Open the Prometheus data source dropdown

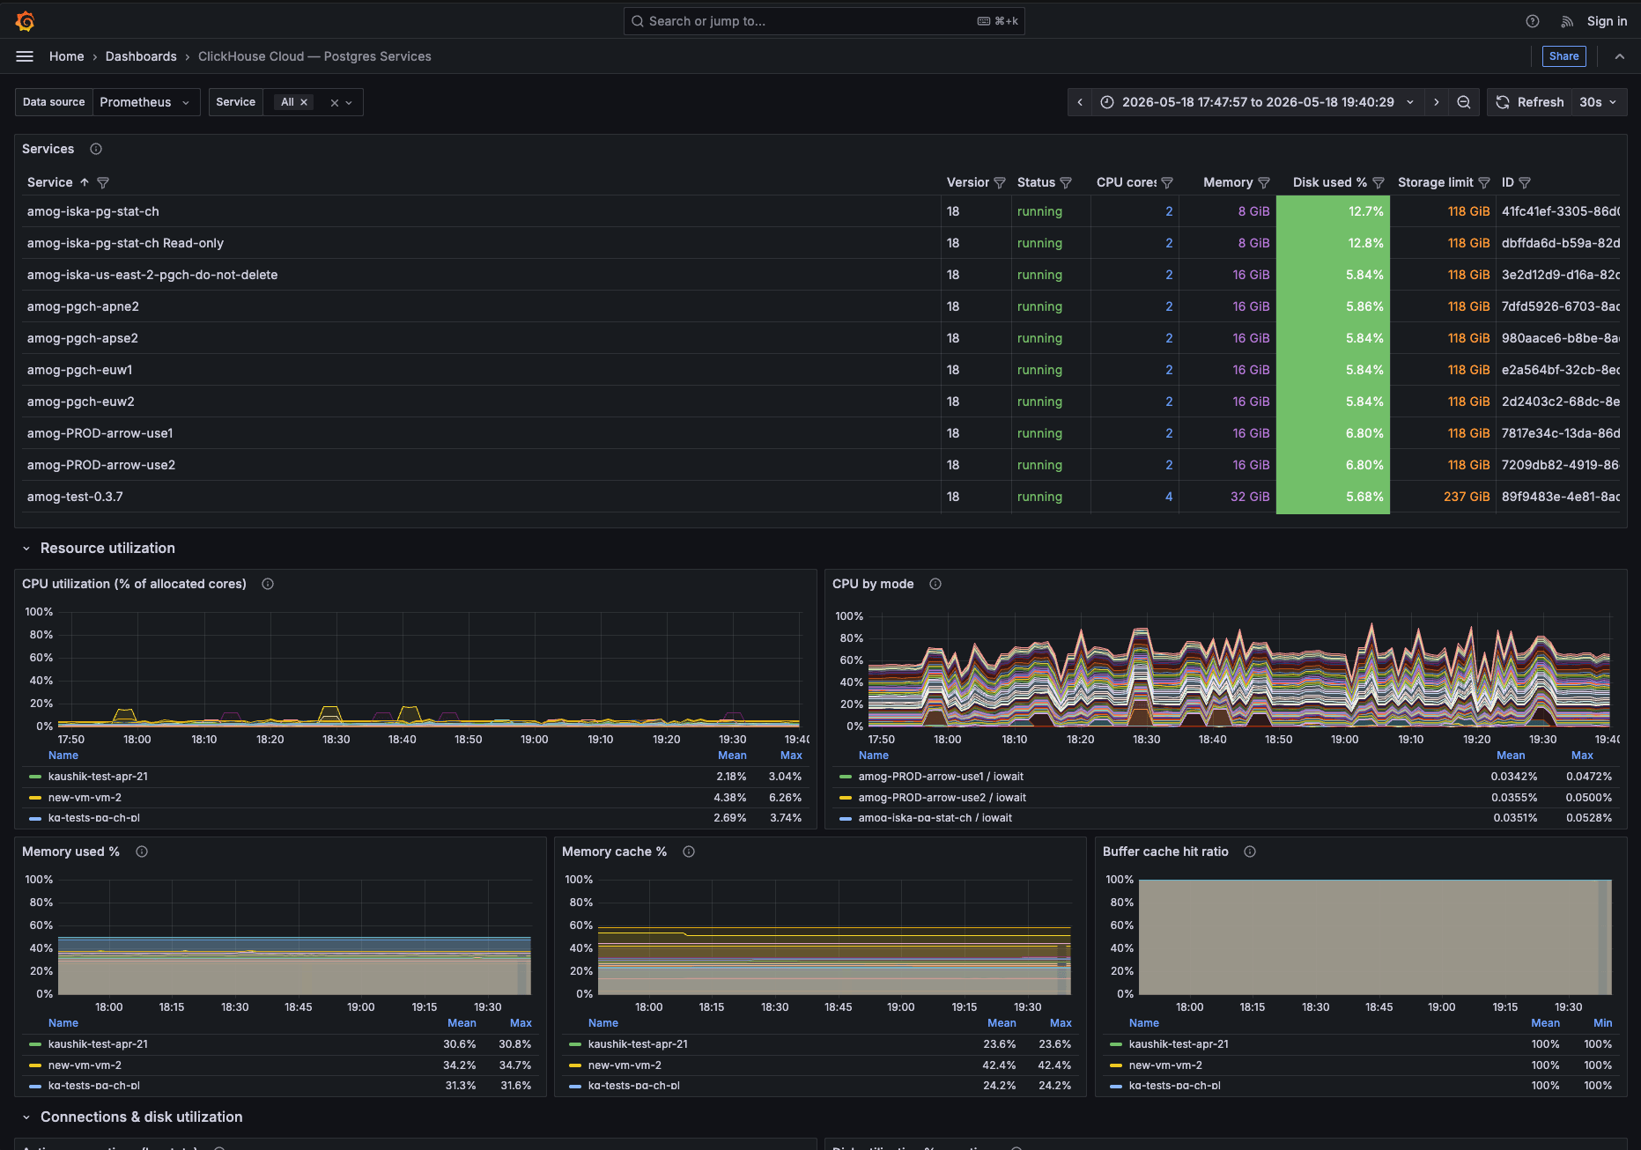(x=145, y=102)
